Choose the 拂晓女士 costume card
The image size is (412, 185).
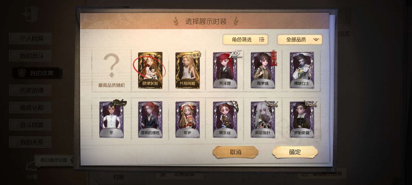(x=302, y=70)
